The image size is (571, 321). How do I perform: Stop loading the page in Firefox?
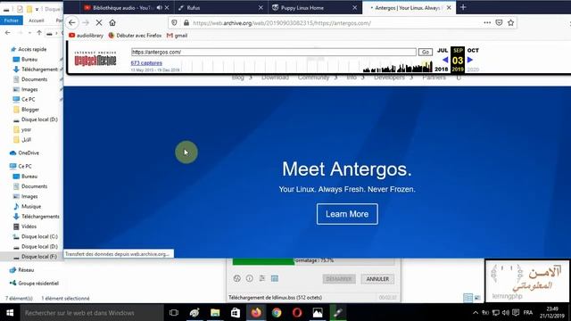[x=99, y=22]
